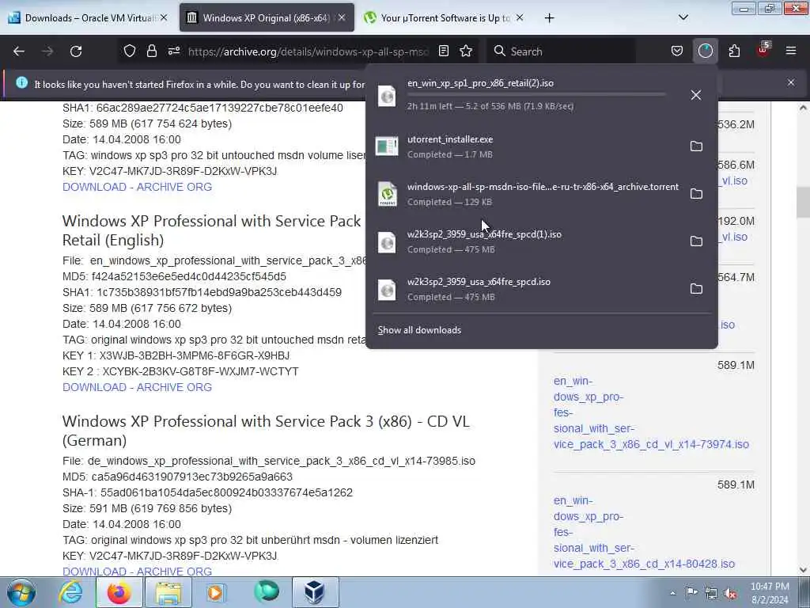Image resolution: width=810 pixels, height=608 pixels.
Task: Open Windows Media Player from taskbar
Action: 216,592
